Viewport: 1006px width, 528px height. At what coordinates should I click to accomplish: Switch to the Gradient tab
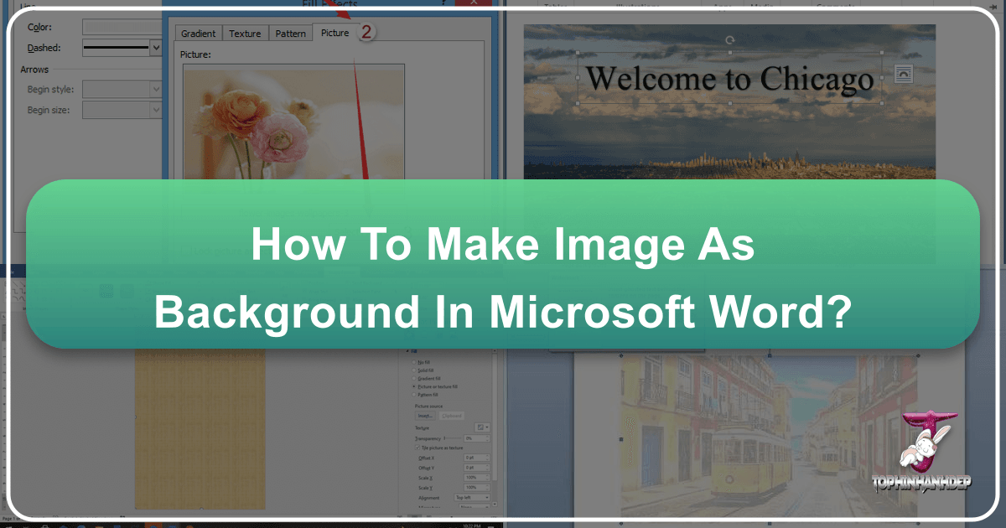198,34
